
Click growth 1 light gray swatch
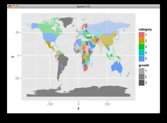(x=142, y=71)
